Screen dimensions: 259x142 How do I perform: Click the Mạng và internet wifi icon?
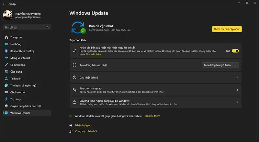6,58
